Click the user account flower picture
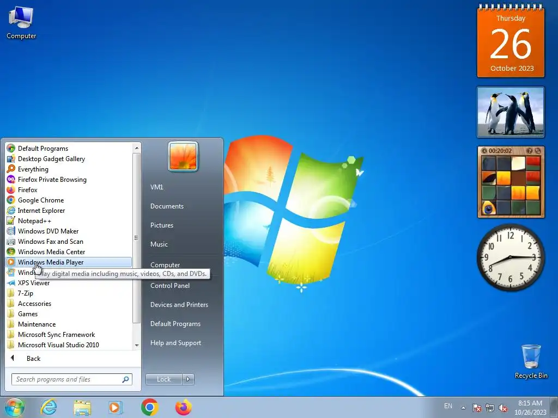 183,156
